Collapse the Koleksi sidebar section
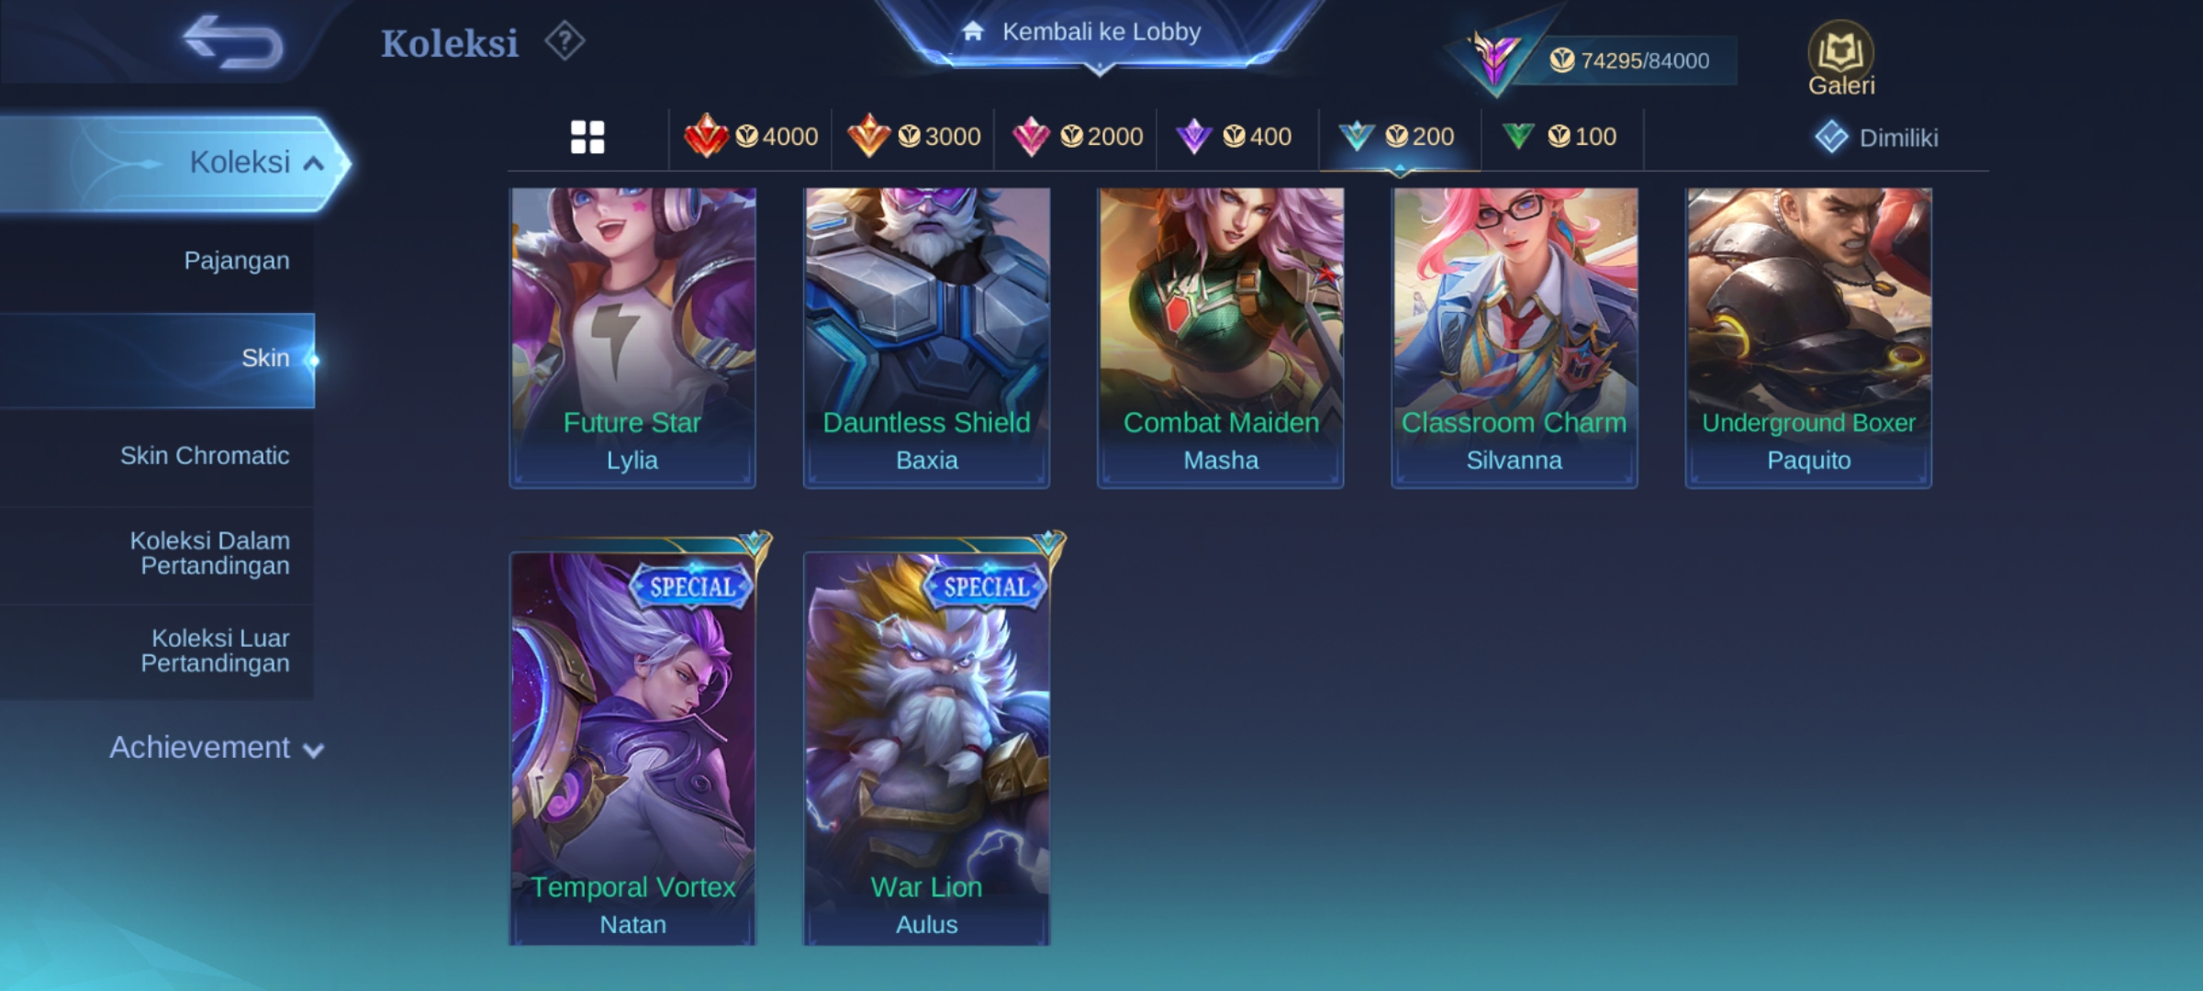 pos(174,163)
